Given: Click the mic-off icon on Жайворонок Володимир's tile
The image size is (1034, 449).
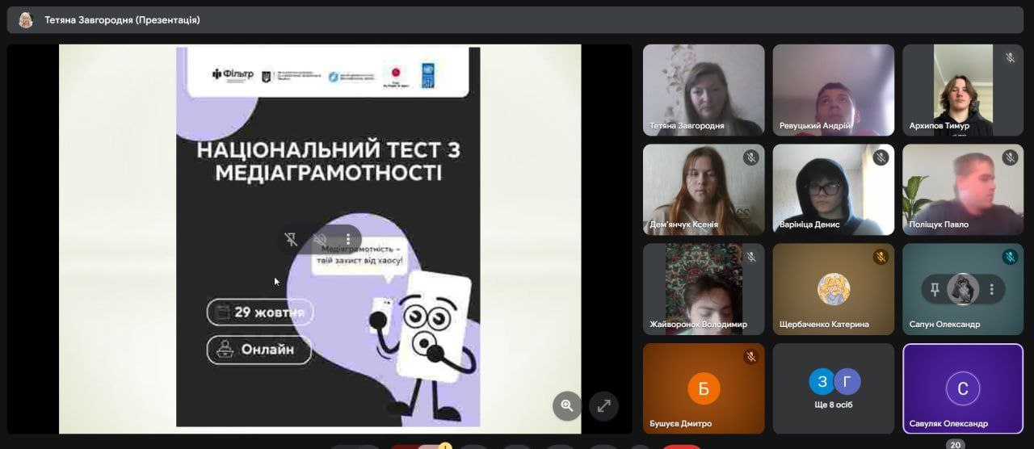Looking at the screenshot, I should pos(750,257).
